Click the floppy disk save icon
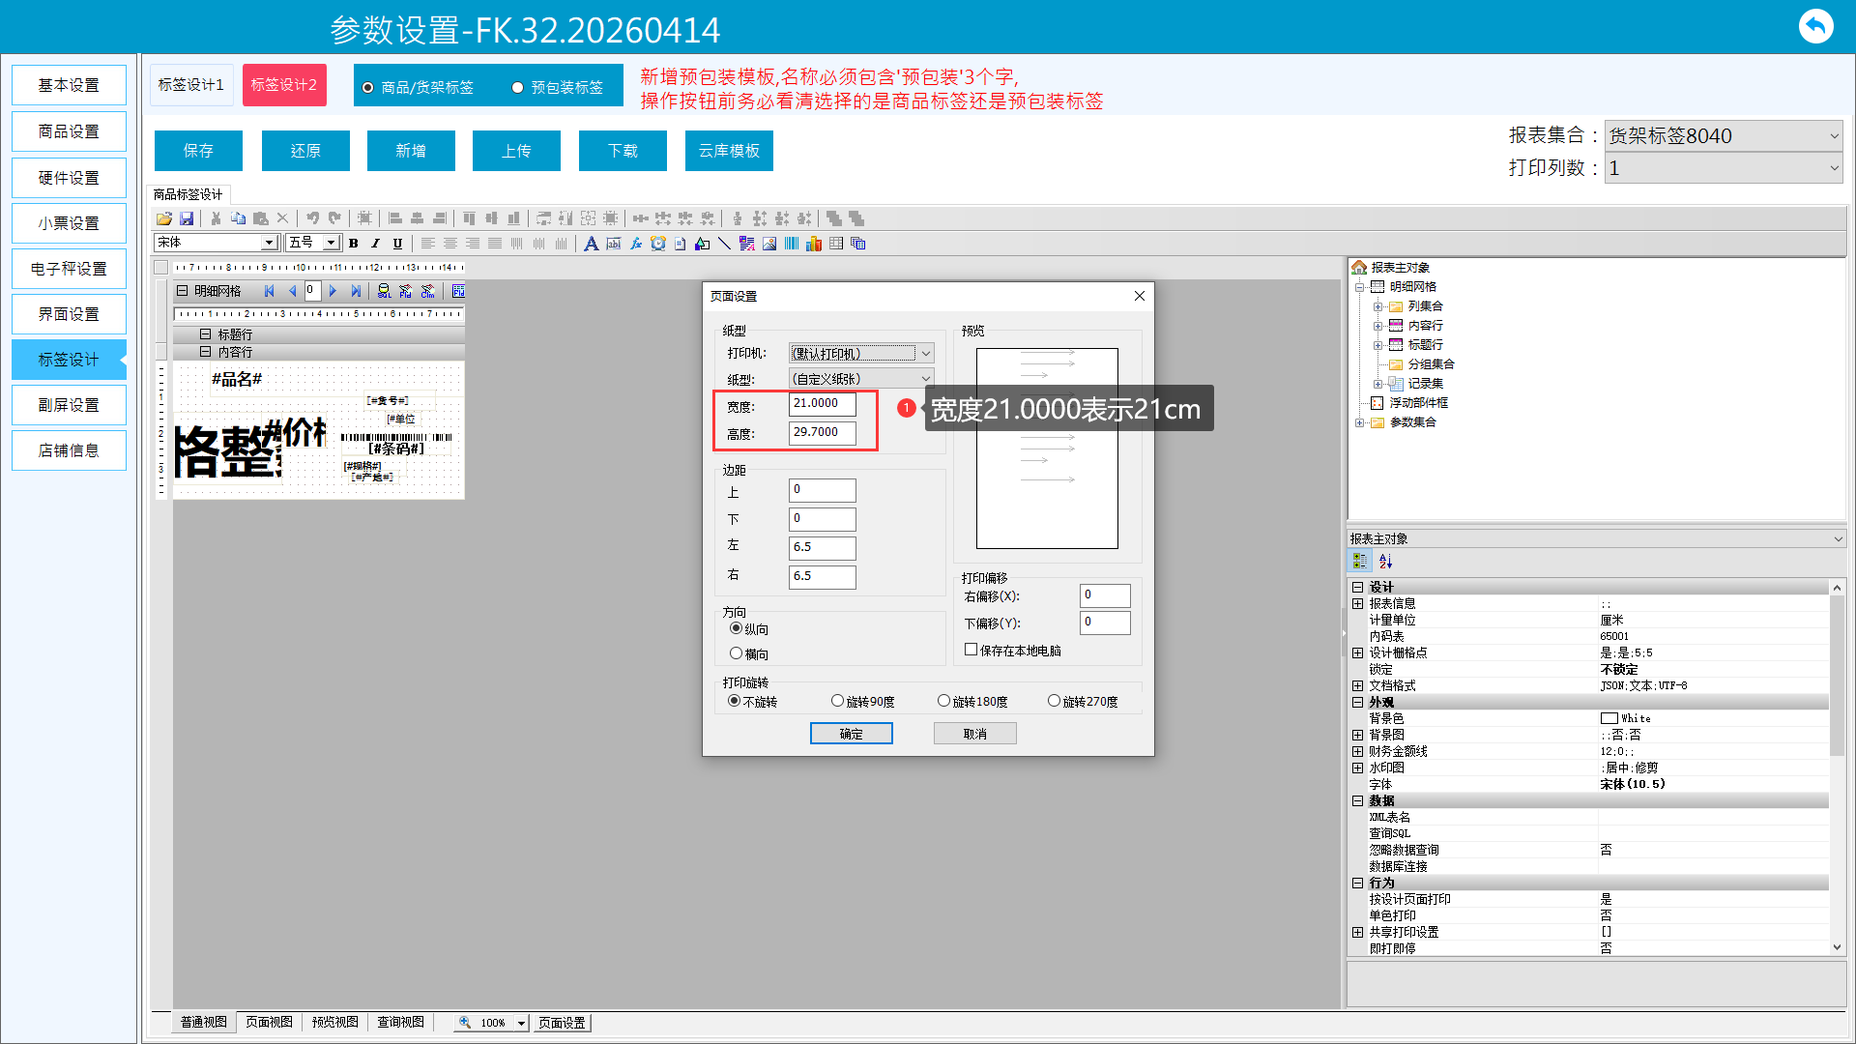The height and width of the screenshot is (1044, 1856). click(187, 218)
